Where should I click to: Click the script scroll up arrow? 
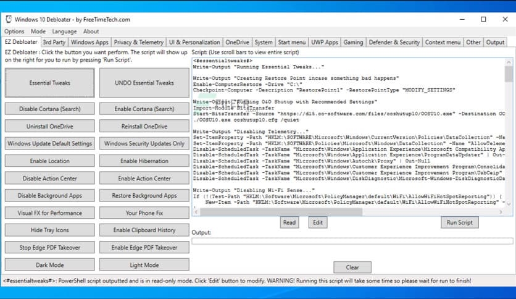[x=509, y=62]
